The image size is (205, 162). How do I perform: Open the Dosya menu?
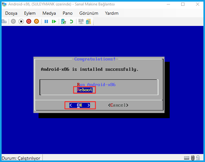click(11, 13)
